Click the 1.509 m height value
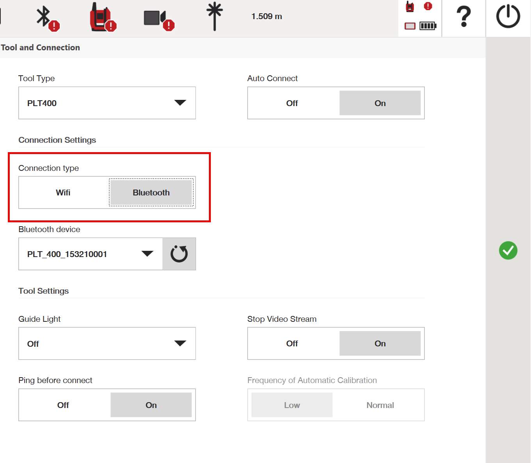The width and height of the screenshot is (531, 463). coord(267,16)
